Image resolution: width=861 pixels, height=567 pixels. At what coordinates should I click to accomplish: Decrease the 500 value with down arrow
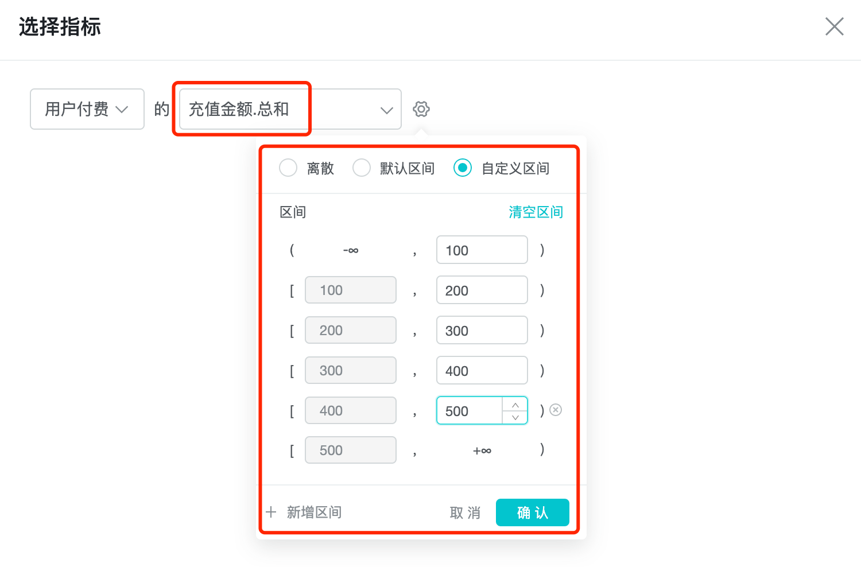pyautogui.click(x=515, y=418)
